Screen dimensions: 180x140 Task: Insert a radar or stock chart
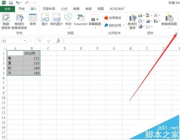[x=157, y=15]
